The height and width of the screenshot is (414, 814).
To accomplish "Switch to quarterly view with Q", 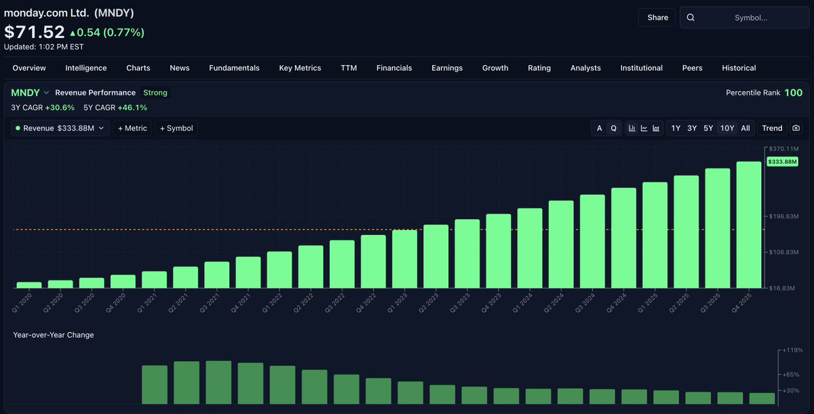I will coord(614,128).
